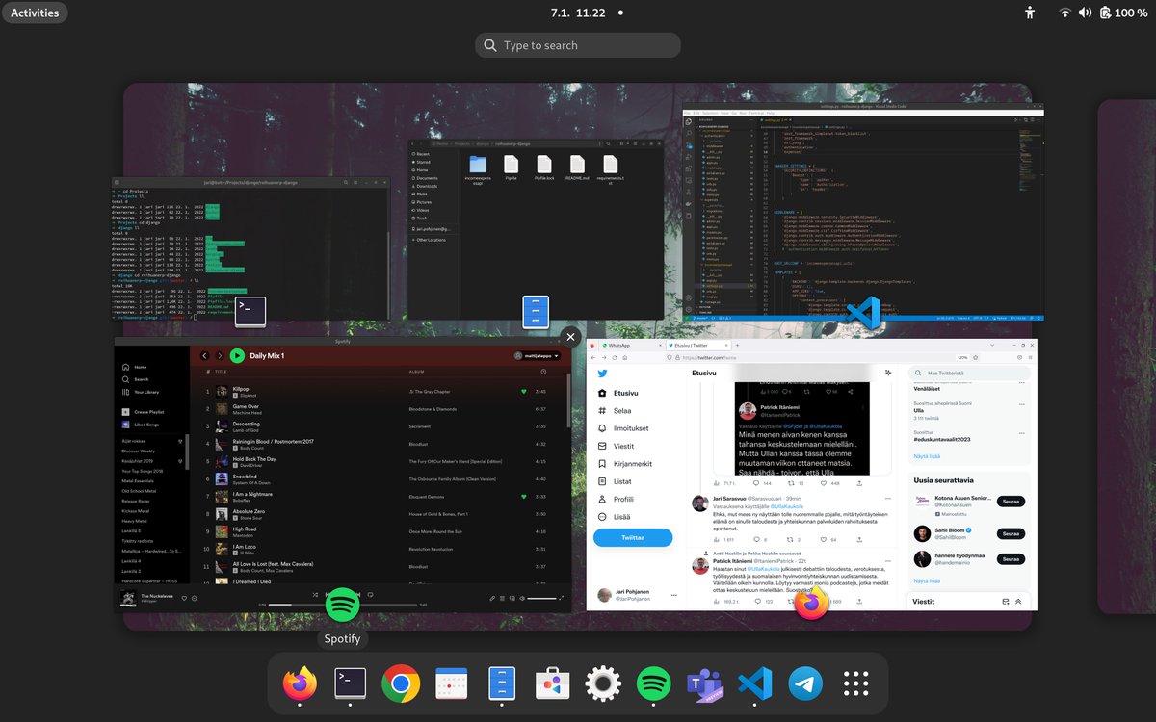Toggle repeat mode in Spotify
Viewport: 1156px width, 722px height.
(x=370, y=595)
